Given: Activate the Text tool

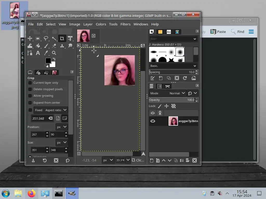Looking at the screenshot, I should [x=38, y=53].
